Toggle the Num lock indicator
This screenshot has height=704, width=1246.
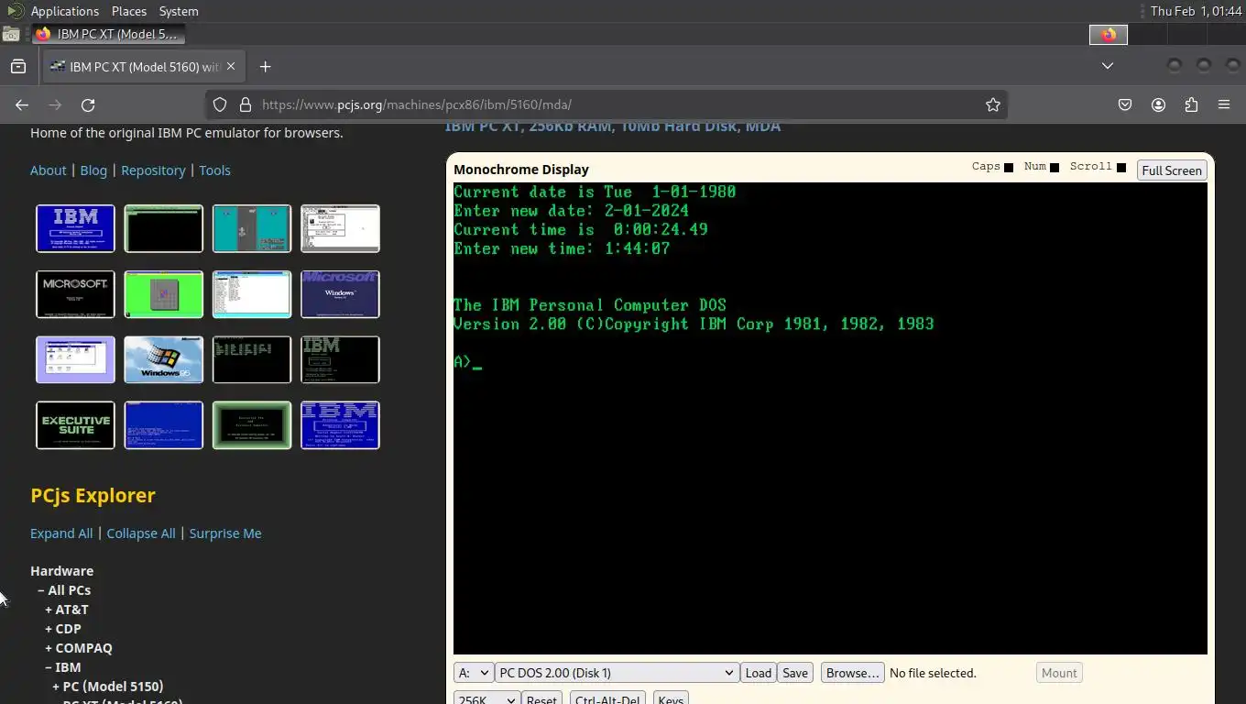[1055, 167]
